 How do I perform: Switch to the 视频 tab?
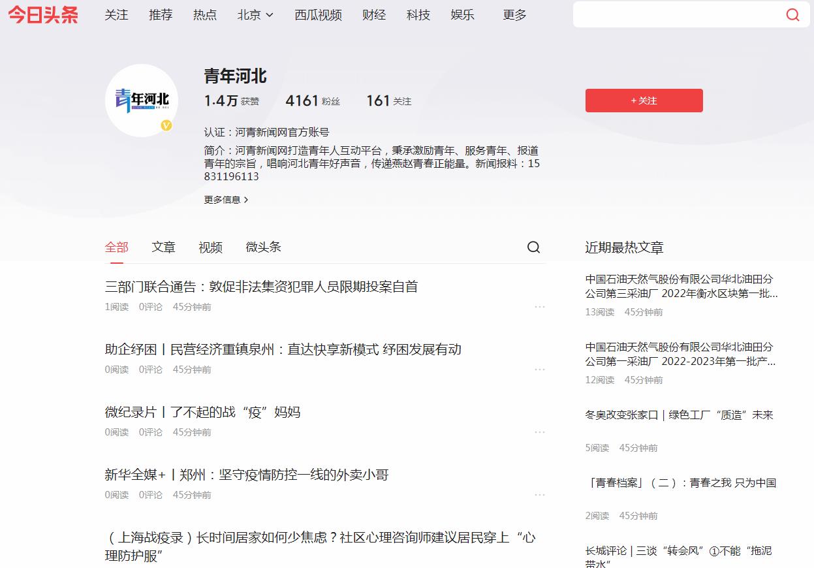coord(211,247)
